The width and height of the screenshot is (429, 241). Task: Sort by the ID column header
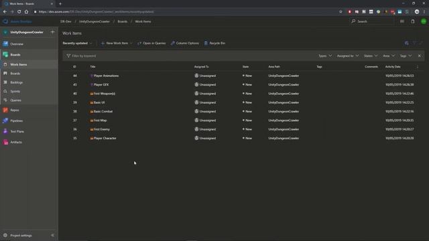74,67
